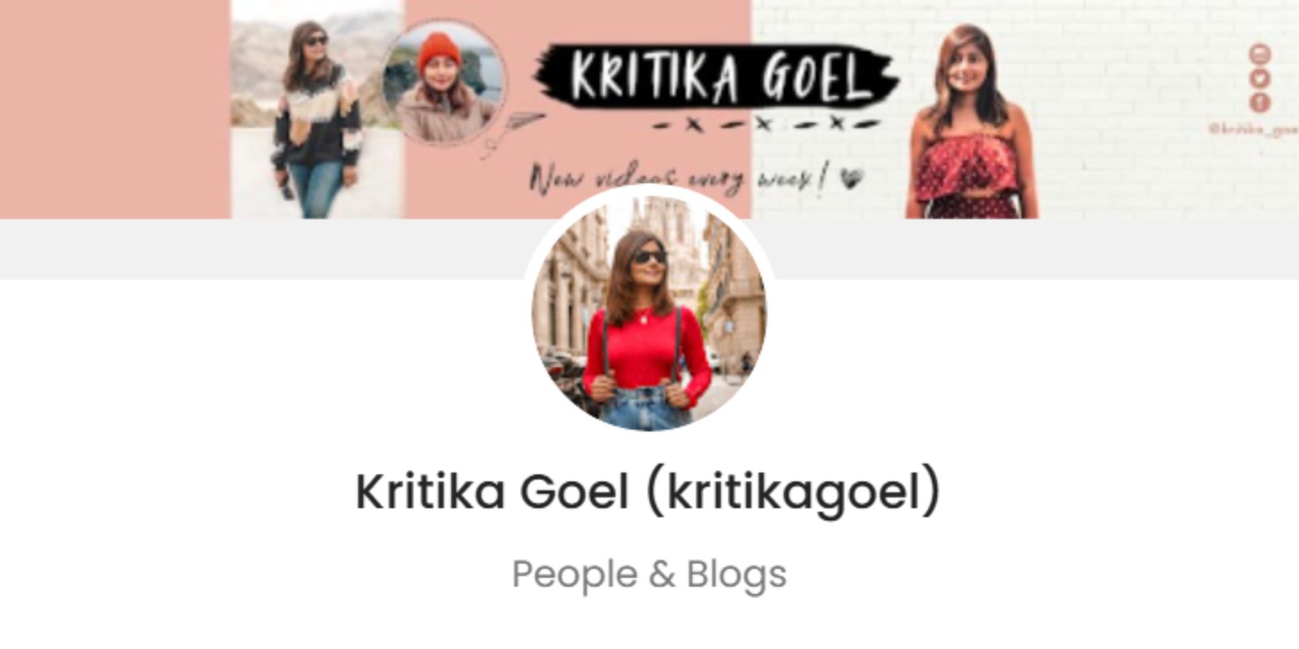Click the striped sweater photo in the banner
Image resolution: width=1299 pixels, height=649 pixels.
pos(317,110)
